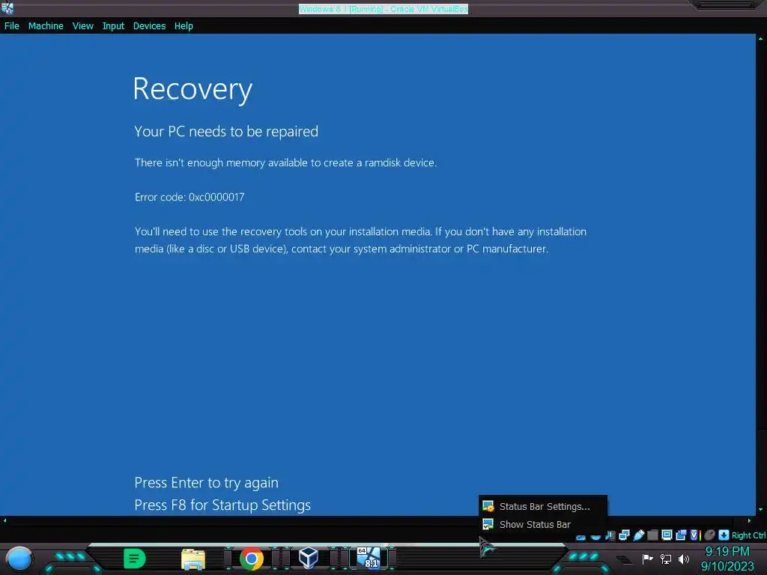Image resolution: width=767 pixels, height=575 pixels.
Task: Click the keyboard capture arrow icon
Action: click(x=724, y=535)
